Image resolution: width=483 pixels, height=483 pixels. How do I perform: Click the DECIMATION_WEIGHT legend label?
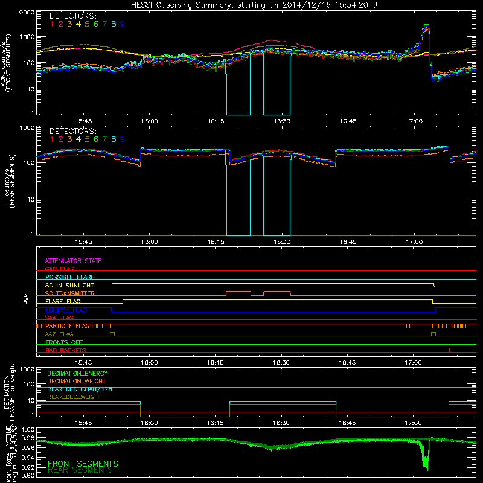[x=77, y=381]
